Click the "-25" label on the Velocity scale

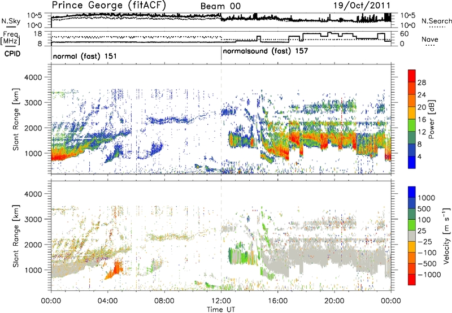pyautogui.click(x=424, y=241)
